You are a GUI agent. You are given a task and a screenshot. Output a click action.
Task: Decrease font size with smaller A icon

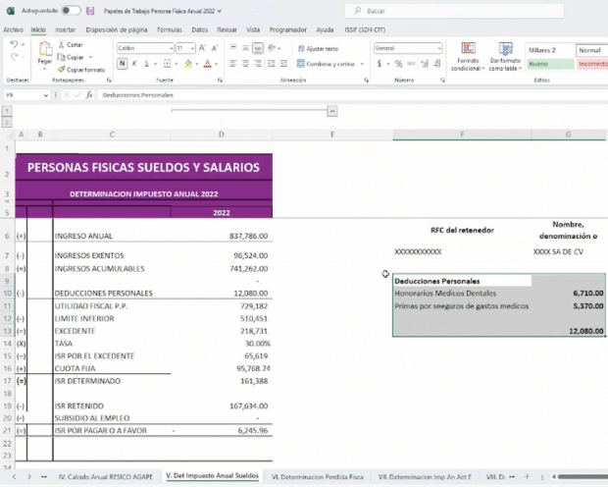215,48
